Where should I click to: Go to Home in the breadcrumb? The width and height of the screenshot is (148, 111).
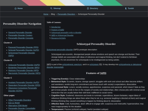tap(46, 14)
